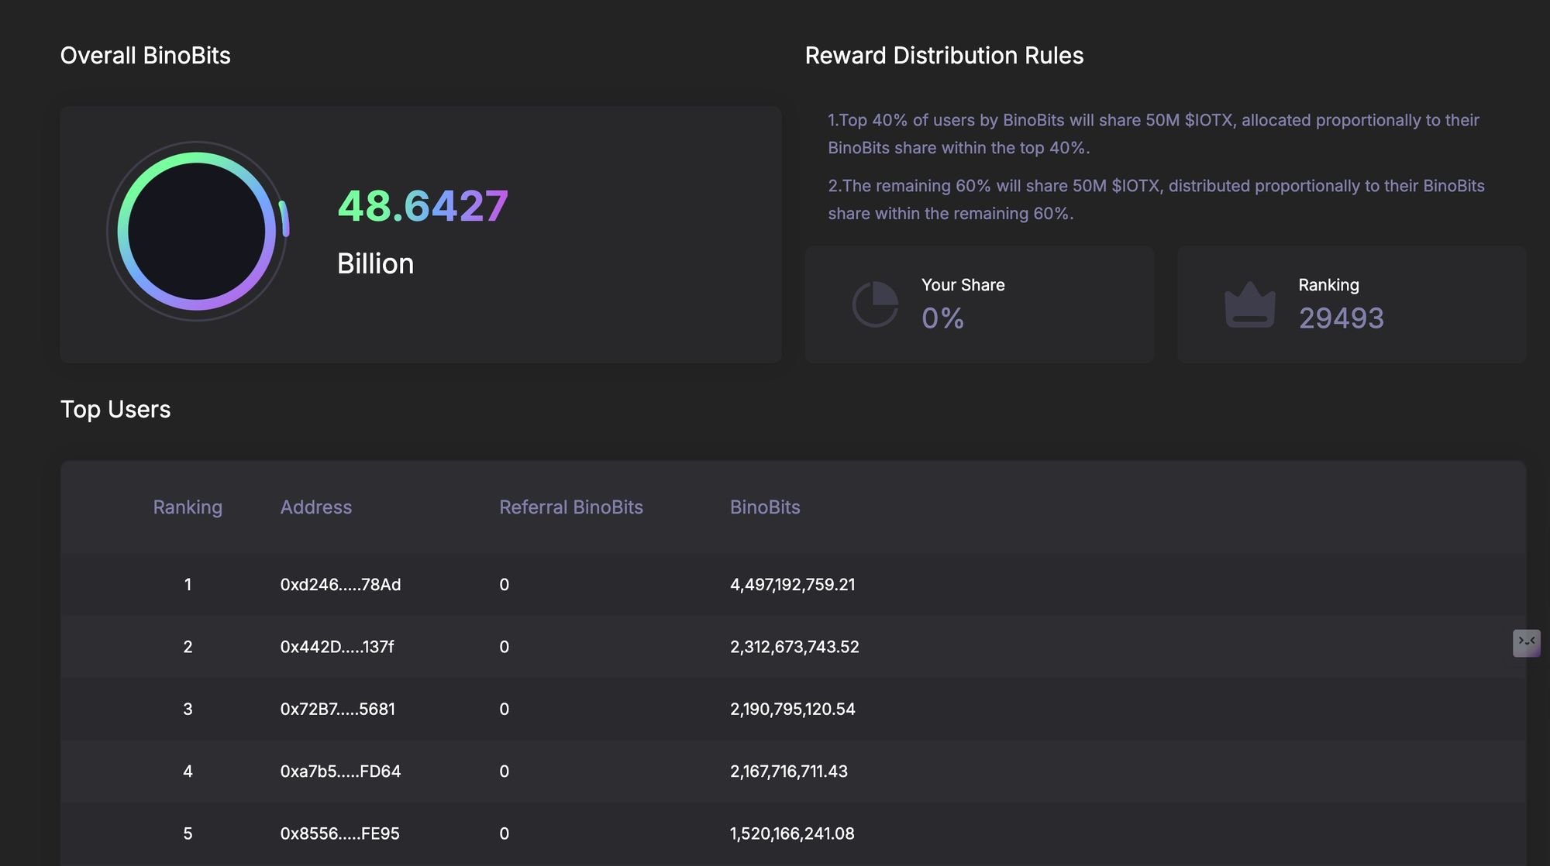Open address 0xa7b5.....FD64
Viewport: 1550px width, 866px height.
[340, 771]
